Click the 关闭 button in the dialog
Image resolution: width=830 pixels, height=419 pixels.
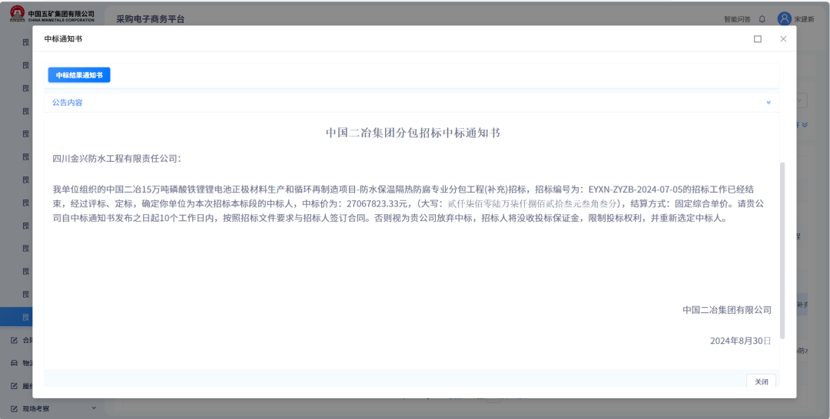761,381
